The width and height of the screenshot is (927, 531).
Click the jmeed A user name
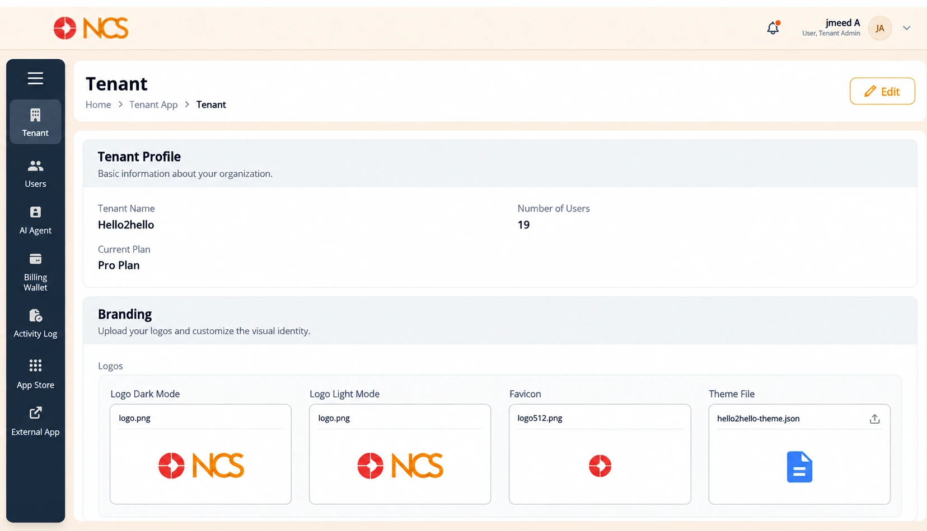pyautogui.click(x=842, y=23)
